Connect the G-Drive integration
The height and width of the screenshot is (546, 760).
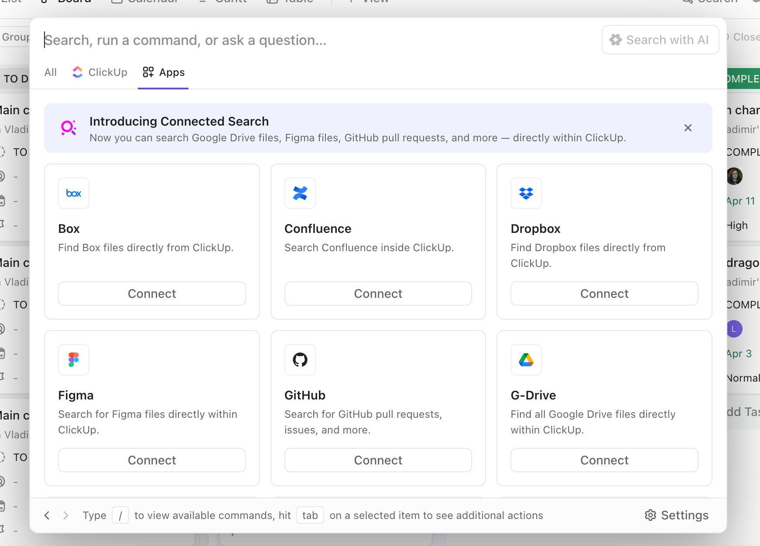point(604,460)
